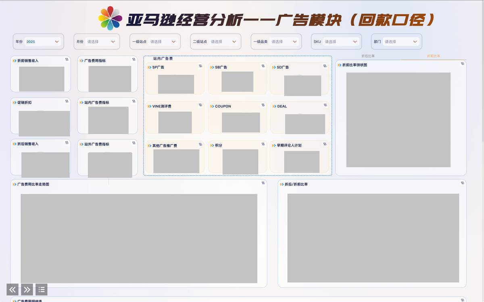This screenshot has width=484, height=302.
Task: Click the dashboard title 亚马逊经营分析 heading
Action: coord(280,20)
